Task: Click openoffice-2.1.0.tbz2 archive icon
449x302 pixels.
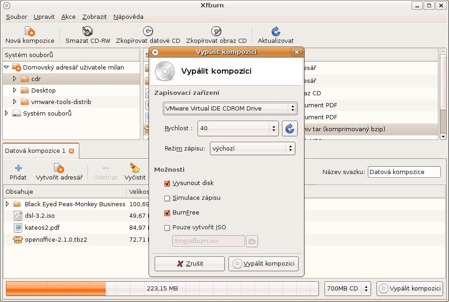Action: click(x=18, y=240)
